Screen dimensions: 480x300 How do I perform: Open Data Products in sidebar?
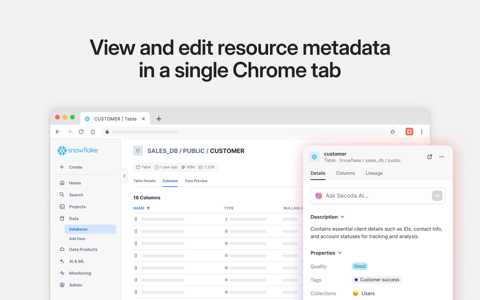click(83, 249)
